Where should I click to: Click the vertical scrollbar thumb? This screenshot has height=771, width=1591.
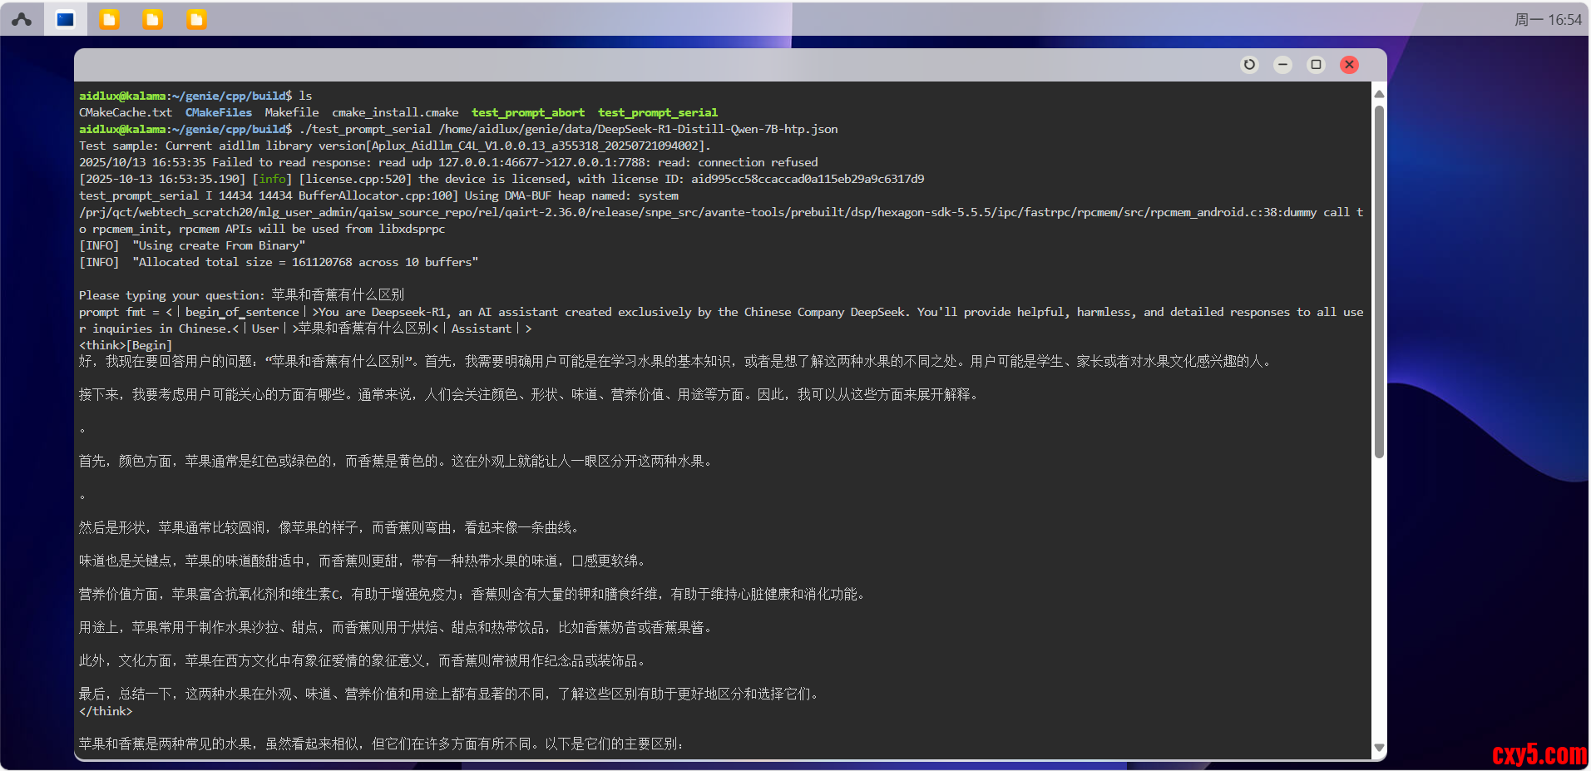click(x=1379, y=283)
